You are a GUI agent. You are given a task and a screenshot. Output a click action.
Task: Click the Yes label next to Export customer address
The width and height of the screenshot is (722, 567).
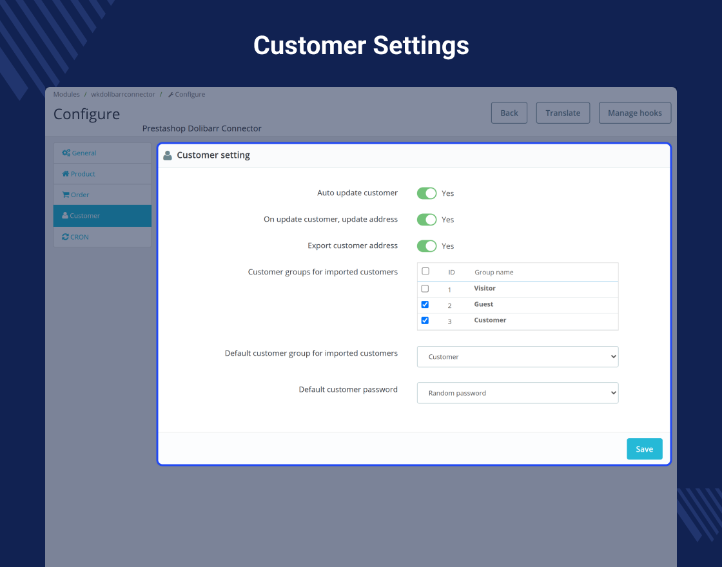(x=447, y=246)
